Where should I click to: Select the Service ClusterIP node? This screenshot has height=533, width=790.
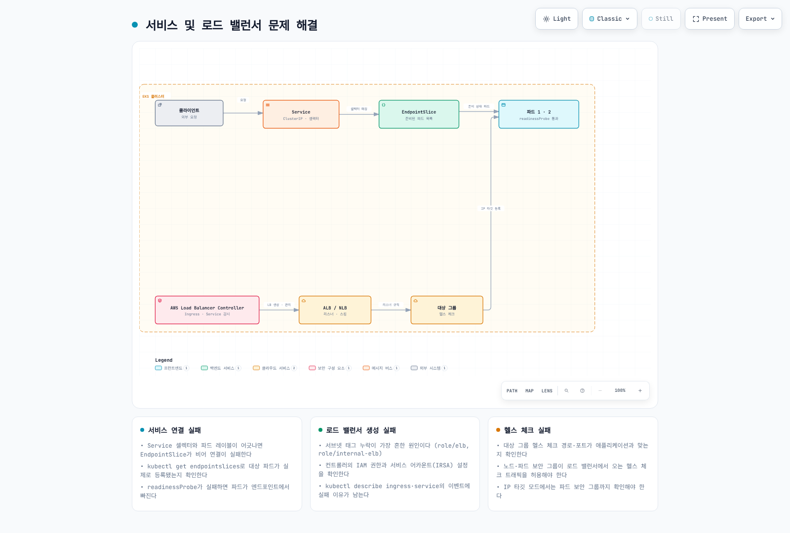pyautogui.click(x=301, y=114)
